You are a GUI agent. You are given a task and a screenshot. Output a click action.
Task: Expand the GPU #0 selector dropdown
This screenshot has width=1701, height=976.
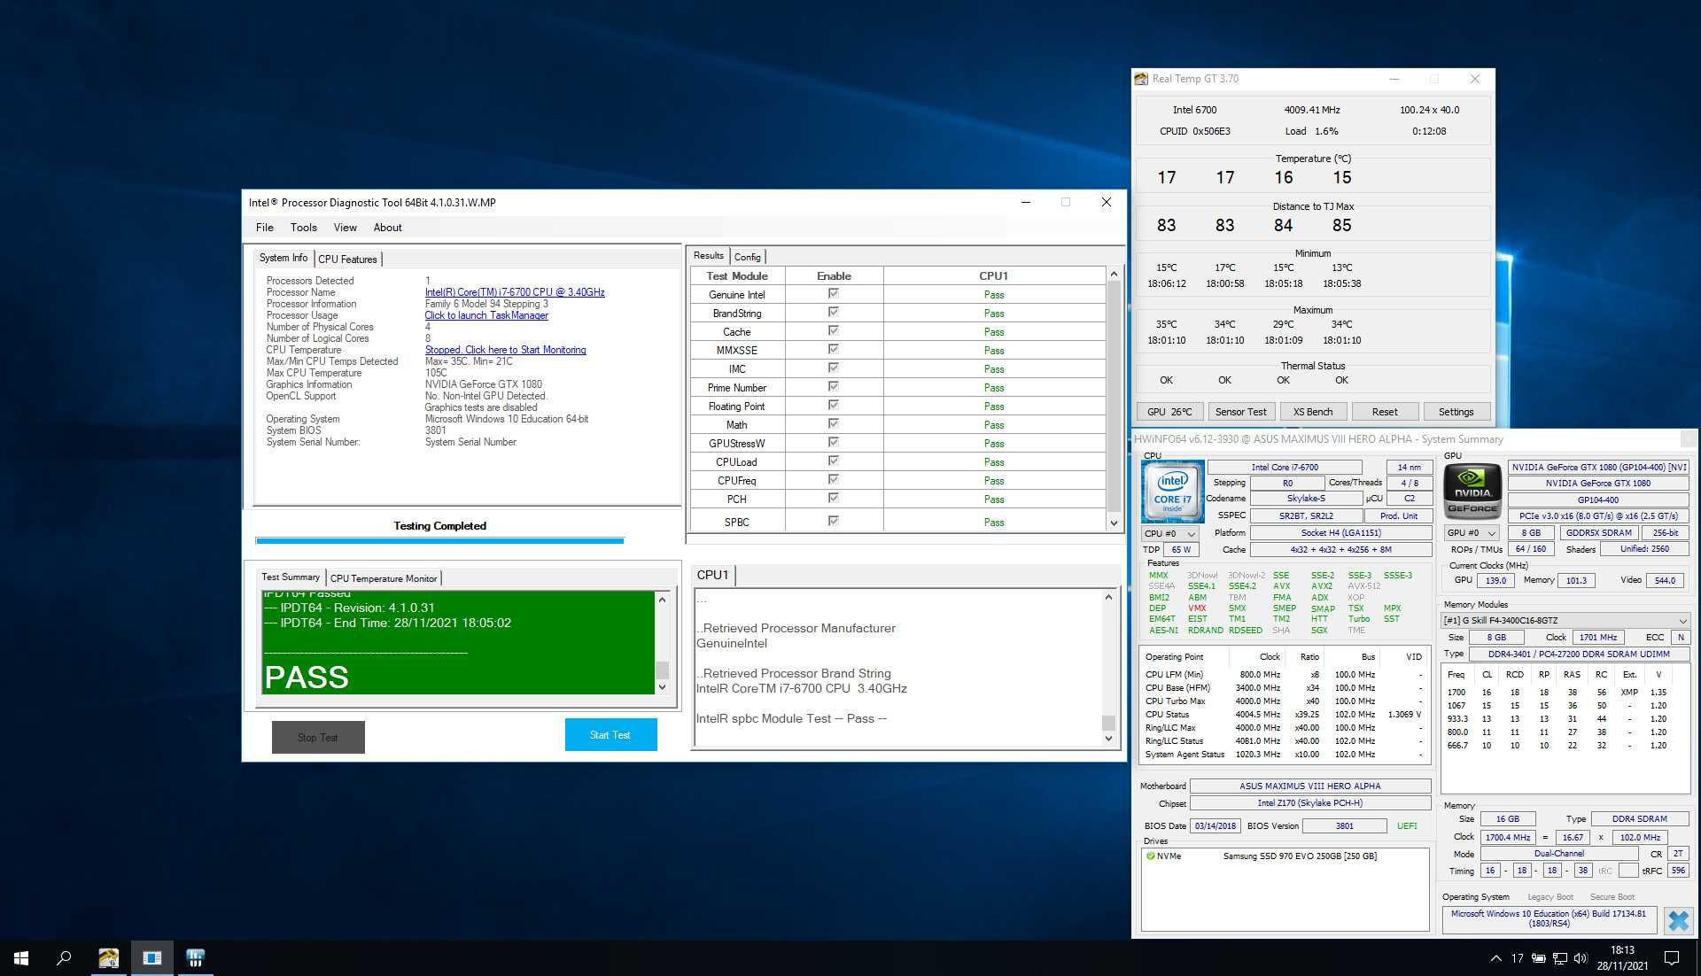coord(1472,533)
